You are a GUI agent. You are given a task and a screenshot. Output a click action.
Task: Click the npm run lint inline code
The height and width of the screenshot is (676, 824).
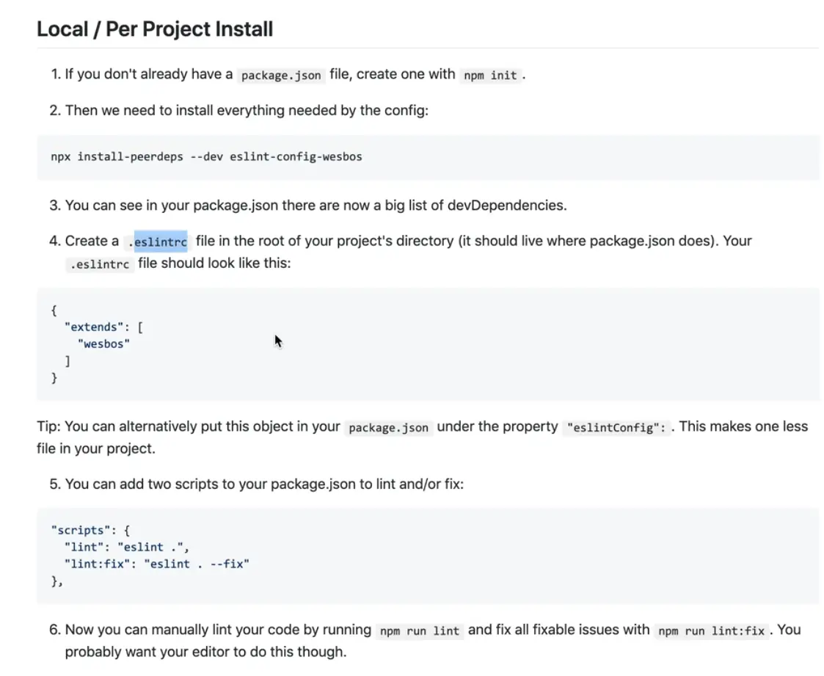[419, 630]
